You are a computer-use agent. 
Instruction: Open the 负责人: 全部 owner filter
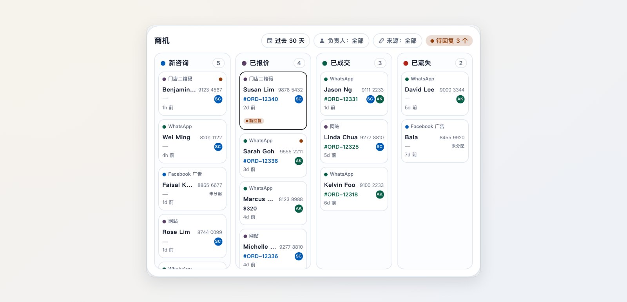tap(341, 41)
